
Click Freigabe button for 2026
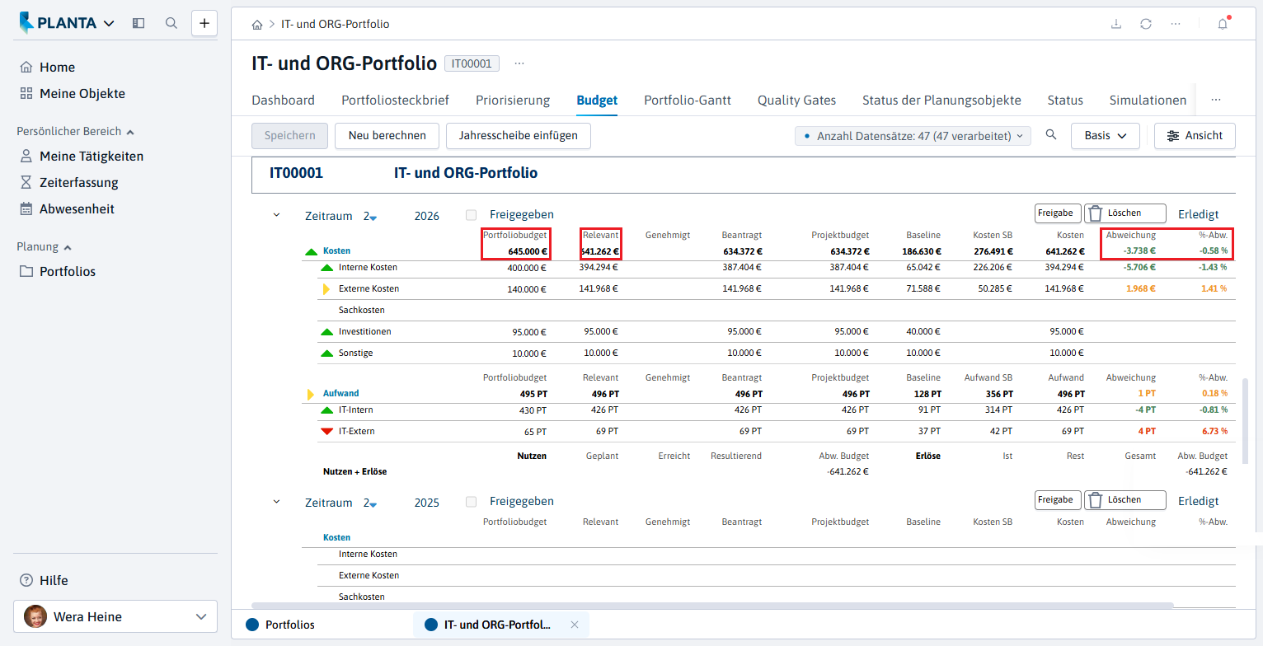[x=1058, y=213]
